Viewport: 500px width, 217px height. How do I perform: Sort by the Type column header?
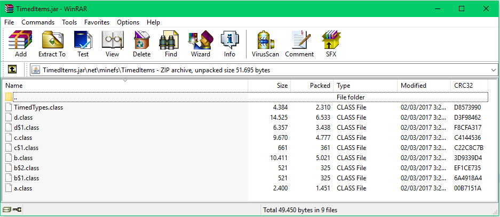pyautogui.click(x=365, y=86)
